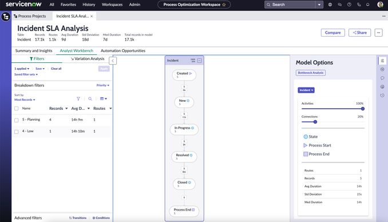Click the global Search field
This screenshot has height=222, width=388.
coord(290,5)
